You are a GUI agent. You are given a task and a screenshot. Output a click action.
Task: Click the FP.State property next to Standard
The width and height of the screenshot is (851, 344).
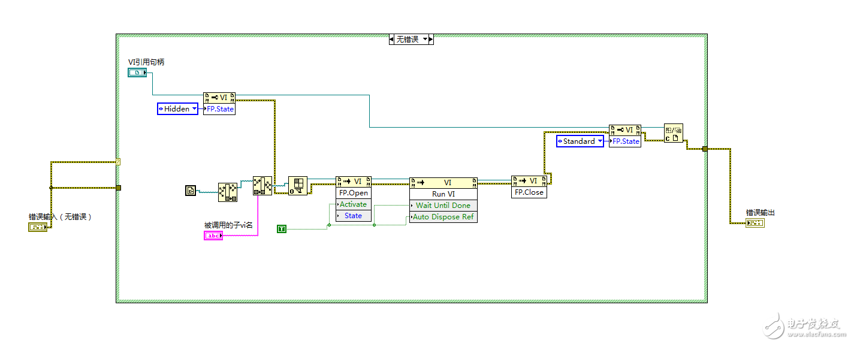tap(625, 141)
